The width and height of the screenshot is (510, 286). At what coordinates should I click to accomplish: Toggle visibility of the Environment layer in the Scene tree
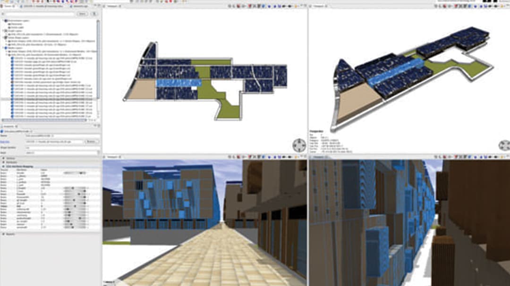[6, 21]
